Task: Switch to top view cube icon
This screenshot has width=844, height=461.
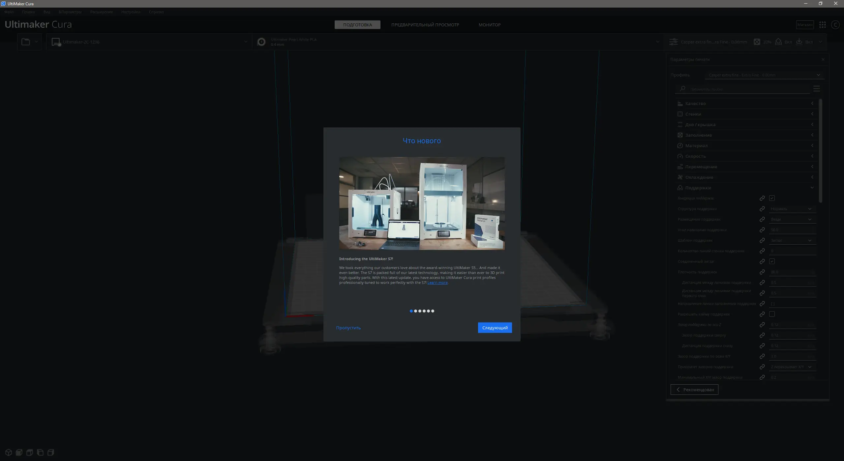Action: [30, 452]
